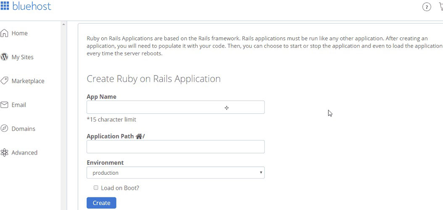Click the blue Create button

click(101, 203)
